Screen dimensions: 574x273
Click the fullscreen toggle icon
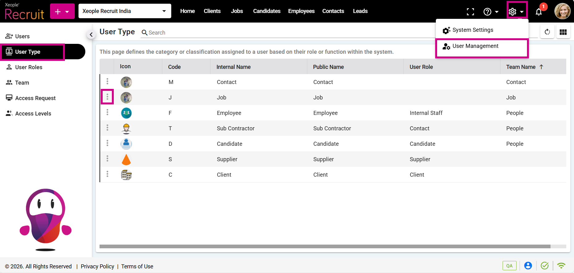[x=470, y=12]
